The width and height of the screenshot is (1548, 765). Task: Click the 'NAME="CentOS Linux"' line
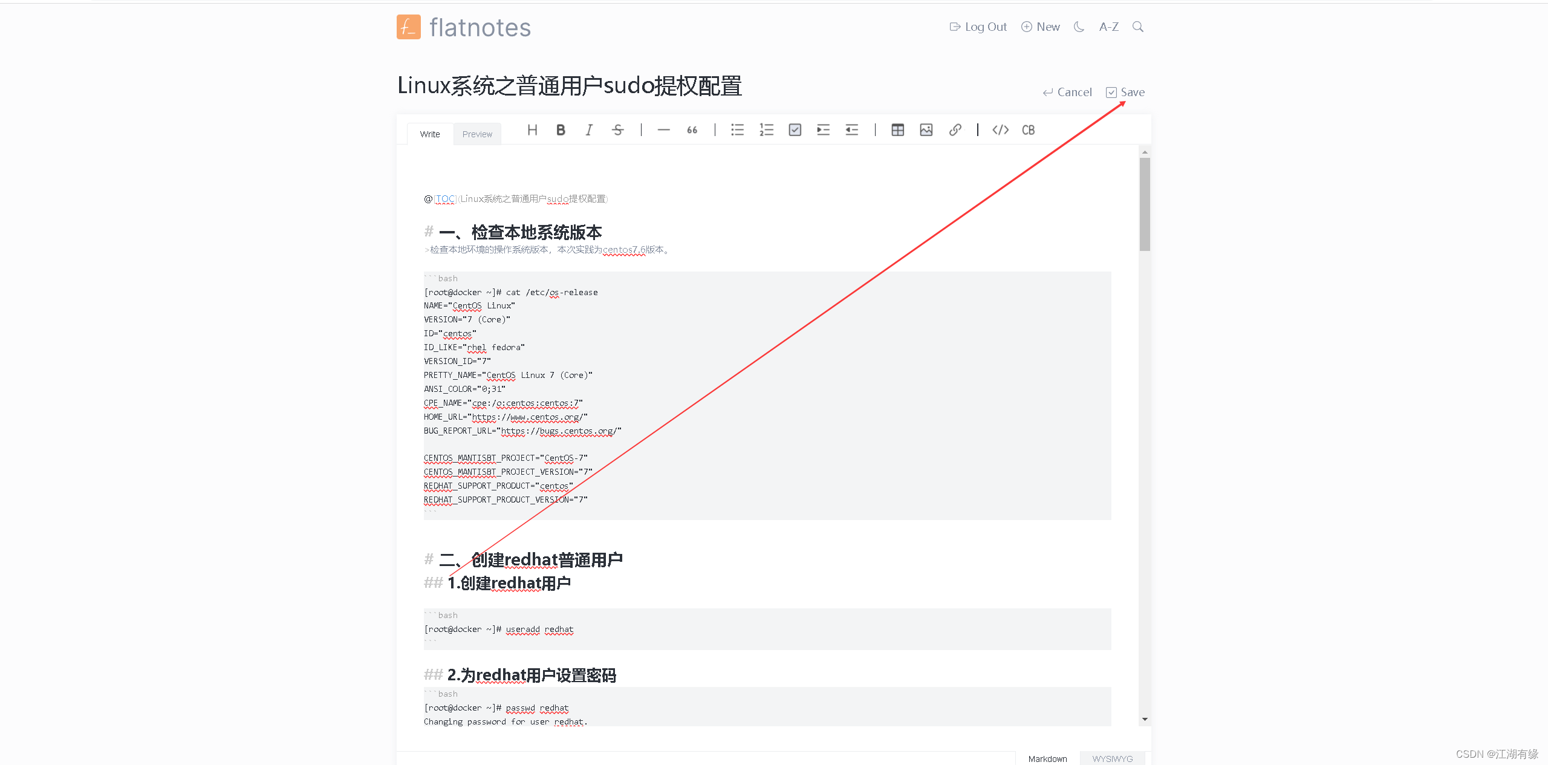point(469,306)
